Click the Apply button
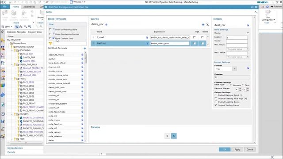The width and height of the screenshot is (283, 159). [237, 149]
